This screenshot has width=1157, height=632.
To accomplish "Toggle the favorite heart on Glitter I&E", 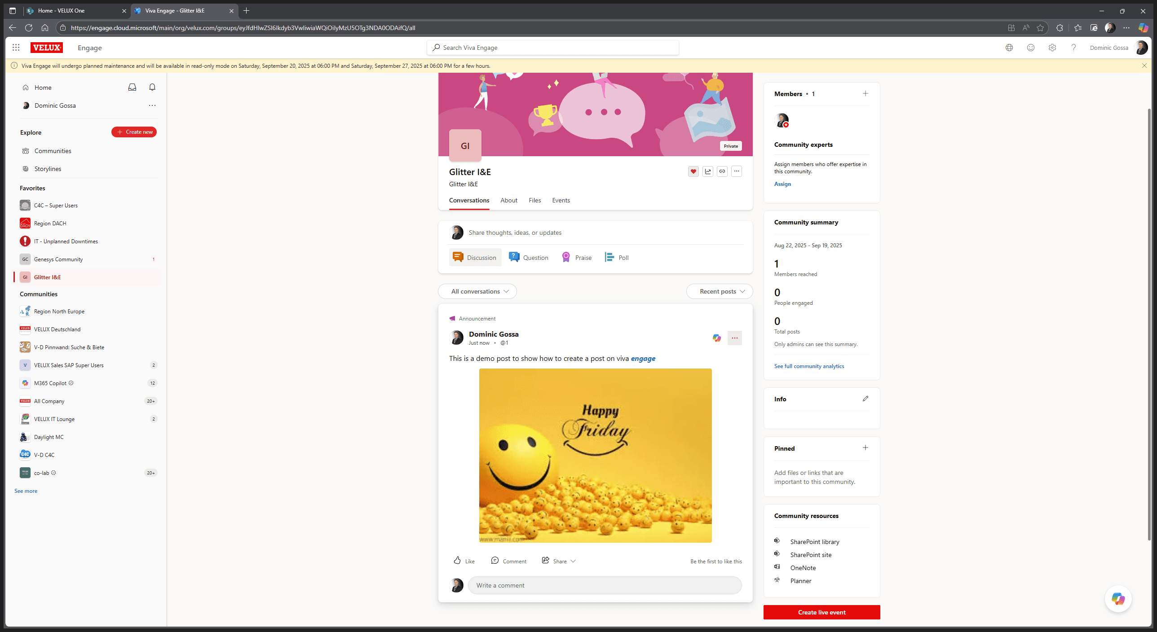I will point(693,171).
